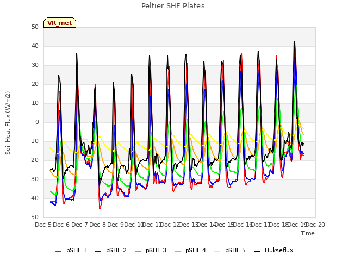Click the y-axis tick label 30
Image resolution: width=348 pixels, height=261 pixels.
pyautogui.click(x=35, y=65)
